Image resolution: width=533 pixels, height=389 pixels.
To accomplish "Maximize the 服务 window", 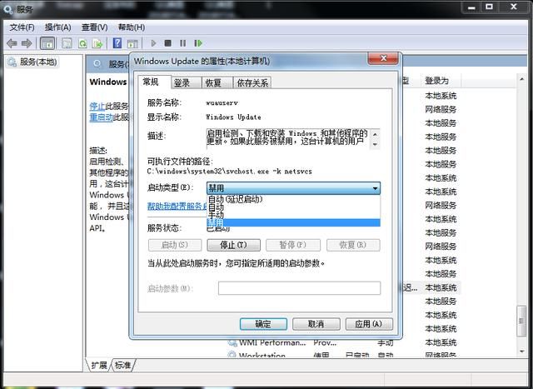I will point(489,7).
